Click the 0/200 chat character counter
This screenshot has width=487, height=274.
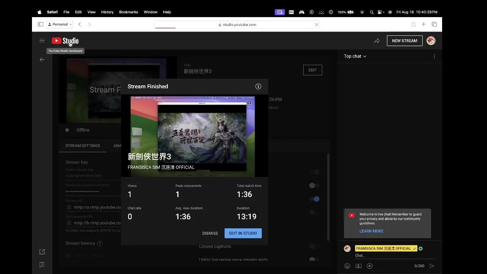click(x=419, y=266)
